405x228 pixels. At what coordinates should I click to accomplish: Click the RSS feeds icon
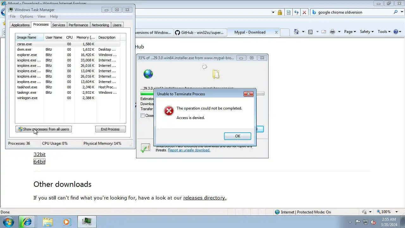pyautogui.click(x=310, y=32)
